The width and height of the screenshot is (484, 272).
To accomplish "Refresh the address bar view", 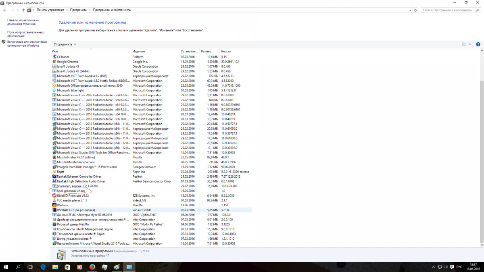I will (x=416, y=10).
